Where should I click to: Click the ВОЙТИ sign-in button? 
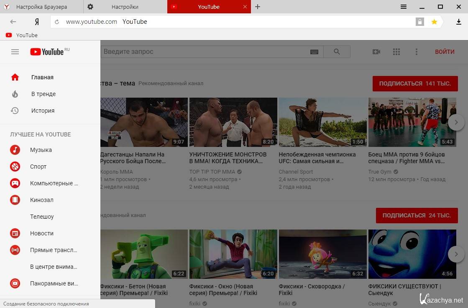tap(445, 52)
